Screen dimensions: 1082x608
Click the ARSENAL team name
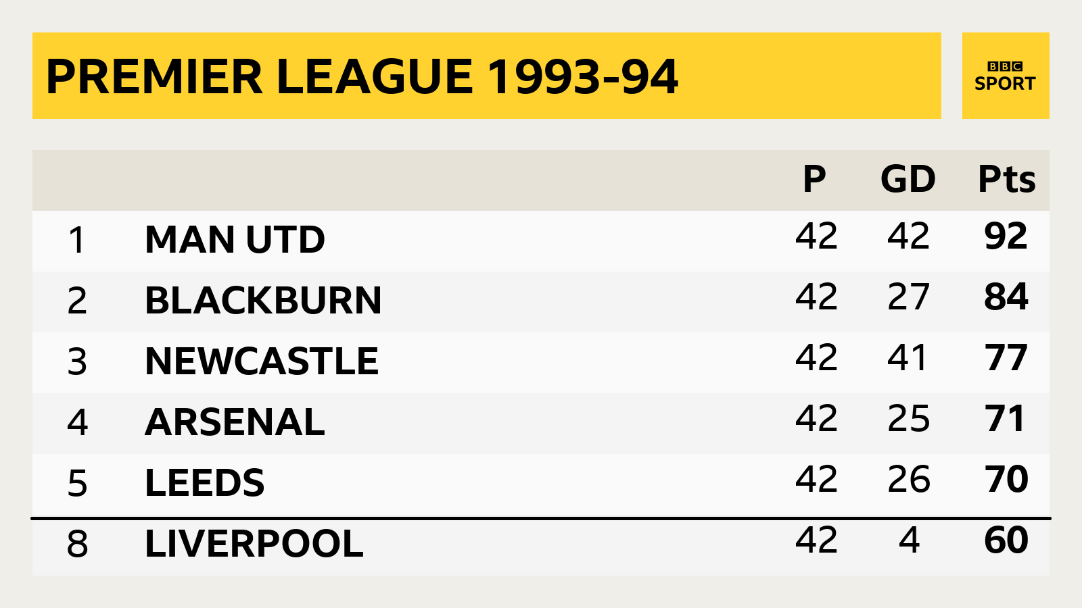(235, 422)
